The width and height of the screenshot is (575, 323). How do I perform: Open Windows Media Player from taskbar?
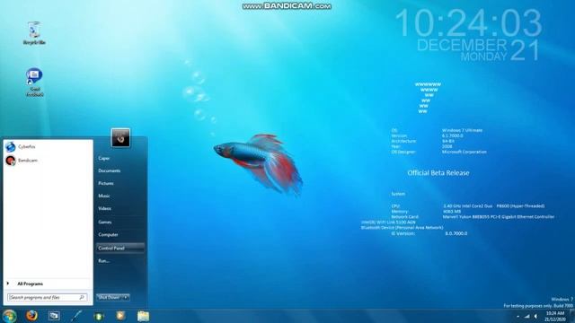point(120,316)
